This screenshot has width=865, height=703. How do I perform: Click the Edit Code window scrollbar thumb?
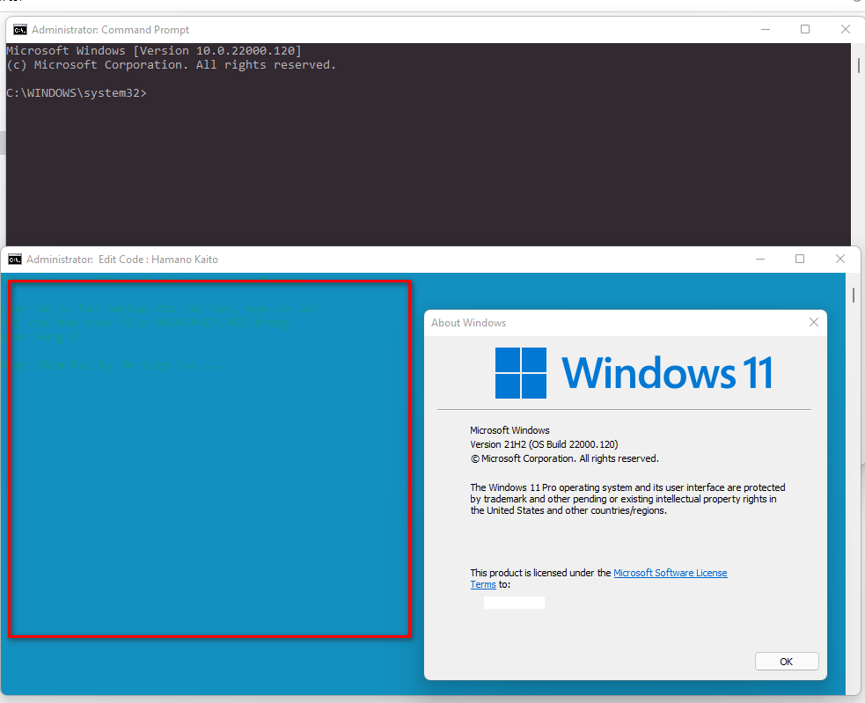854,295
